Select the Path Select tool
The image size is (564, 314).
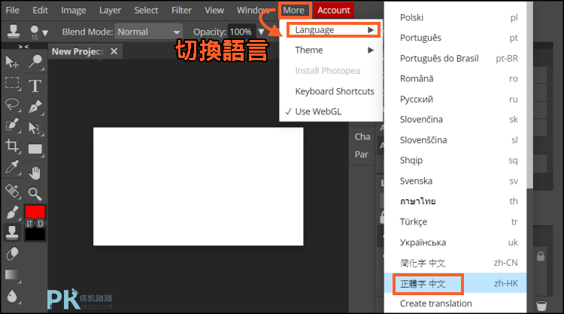click(35, 128)
